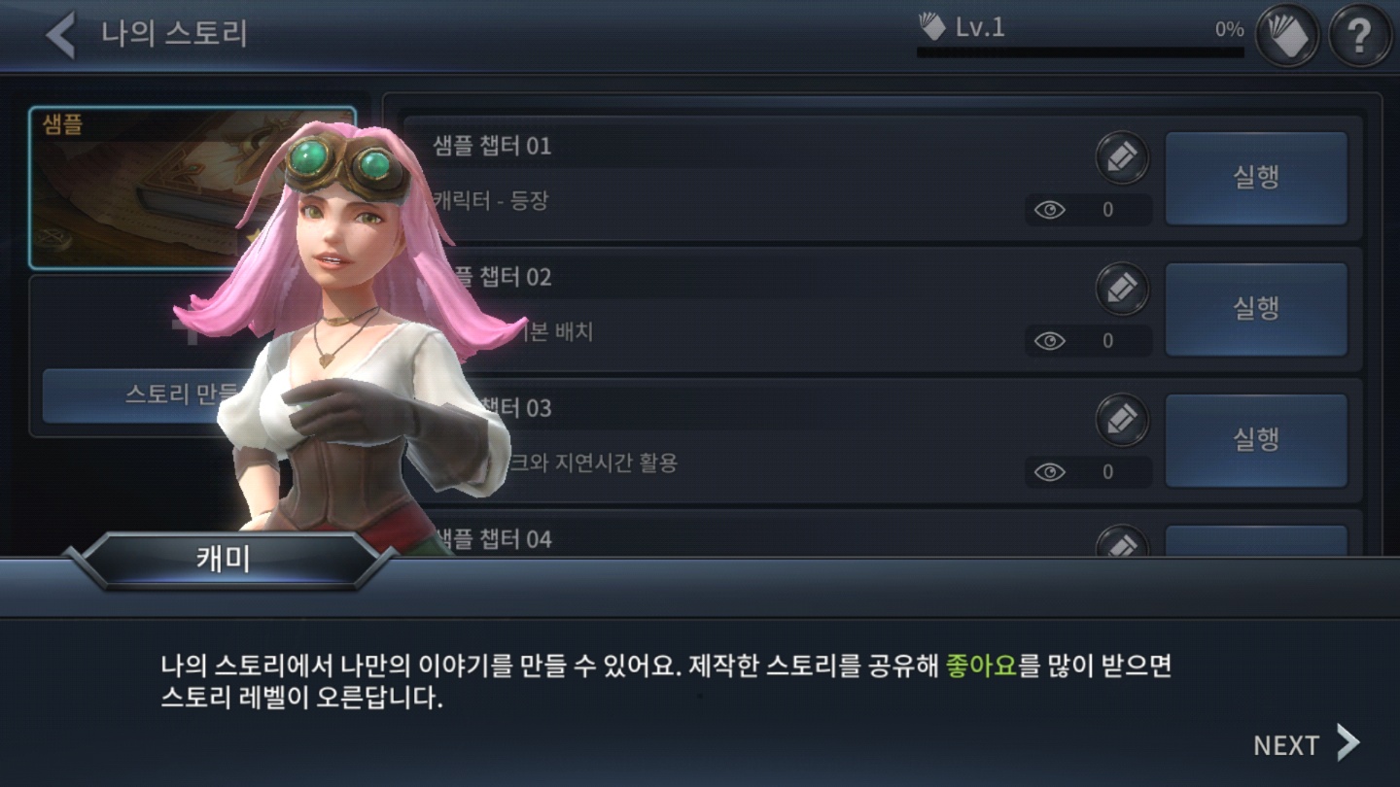Click the eye view counter of 챕터 03
This screenshot has width=1400, height=787.
tap(1088, 472)
